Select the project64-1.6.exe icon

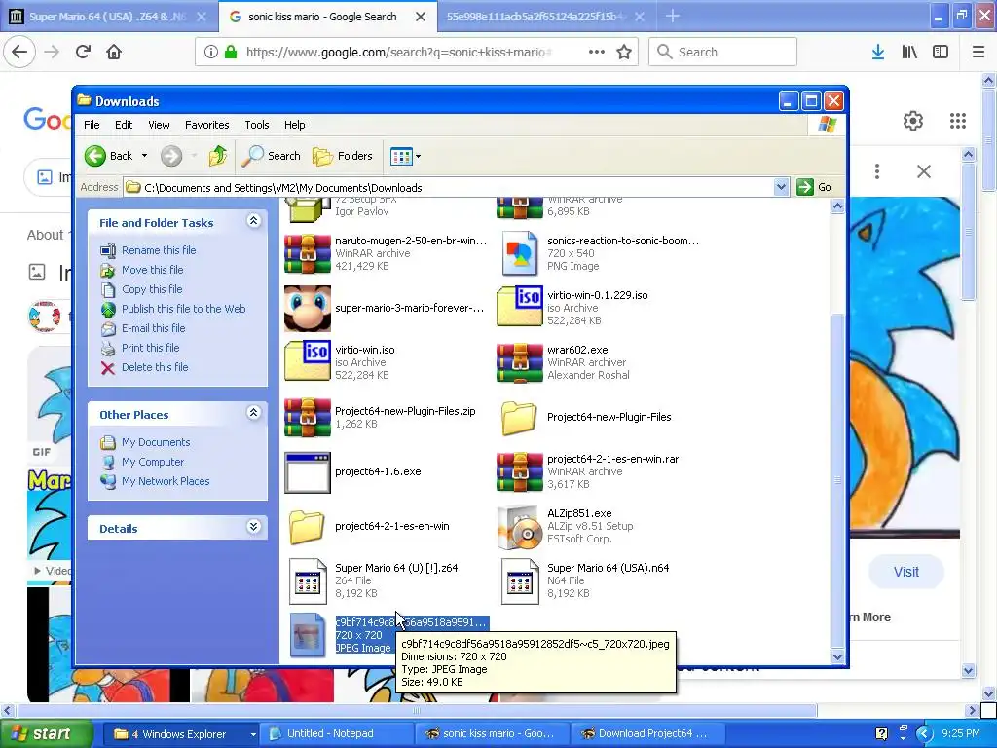pyautogui.click(x=307, y=472)
